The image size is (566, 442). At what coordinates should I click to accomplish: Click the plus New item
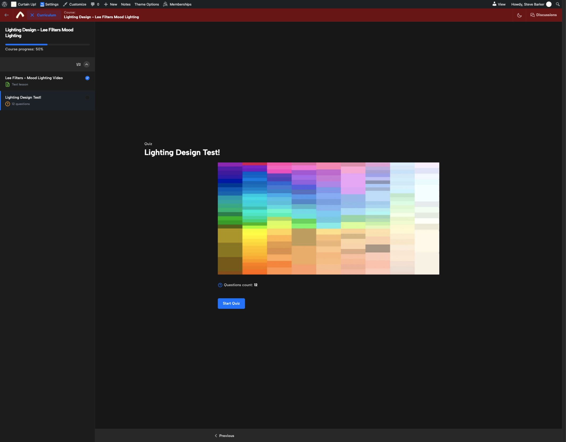[110, 4]
